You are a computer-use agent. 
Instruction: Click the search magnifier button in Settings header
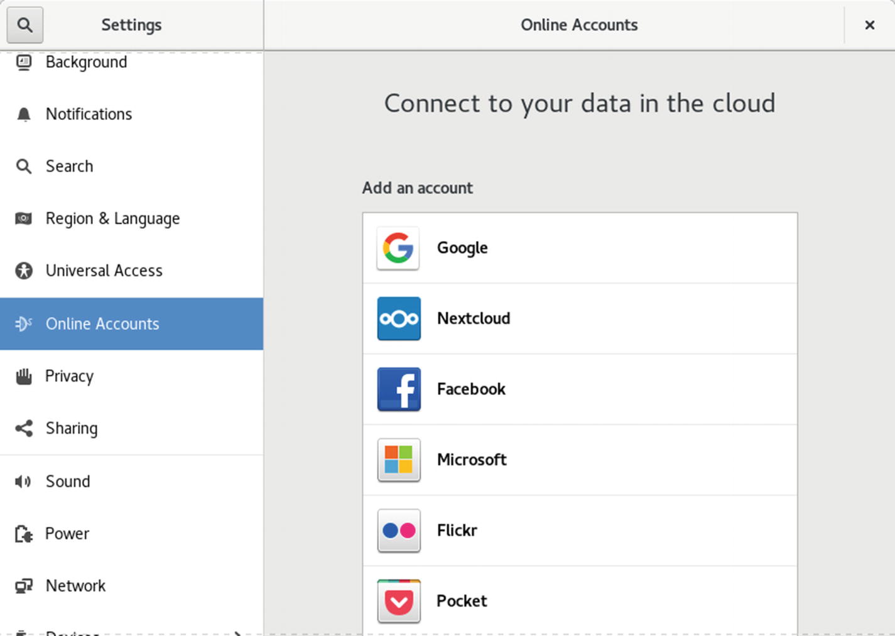[25, 25]
